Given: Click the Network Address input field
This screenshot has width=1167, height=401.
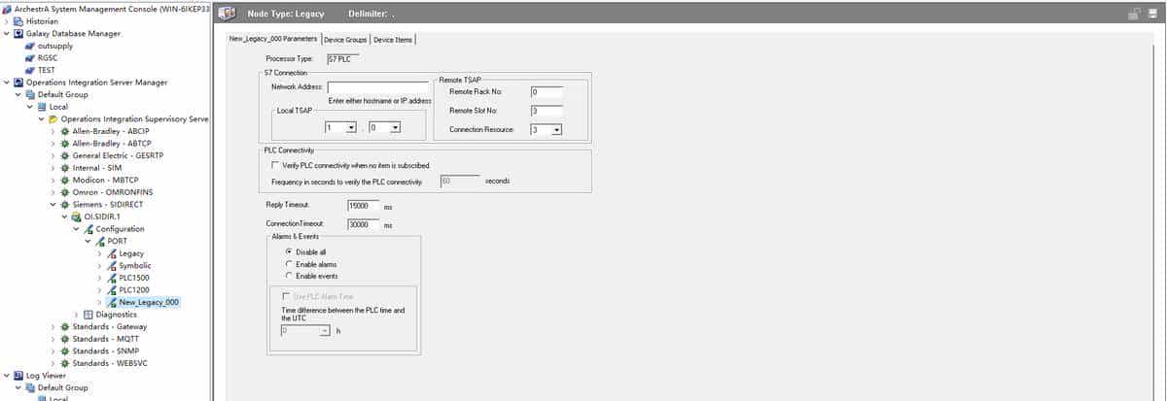Looking at the screenshot, I should pyautogui.click(x=379, y=87).
